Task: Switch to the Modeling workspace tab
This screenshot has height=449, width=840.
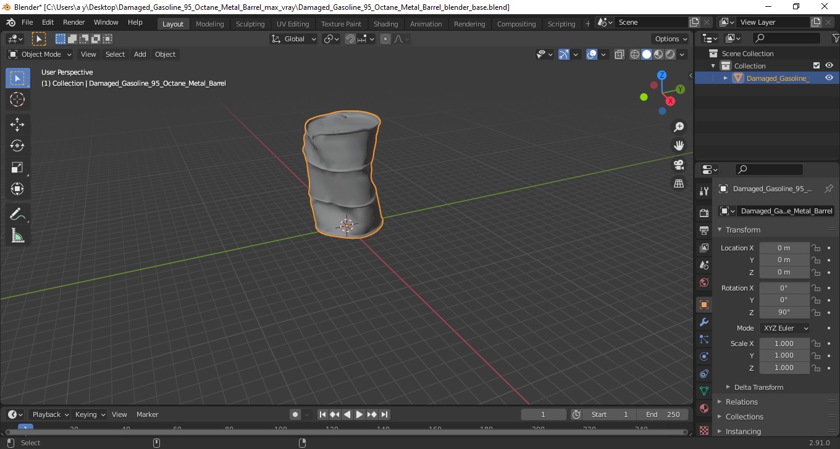Action: coord(209,24)
